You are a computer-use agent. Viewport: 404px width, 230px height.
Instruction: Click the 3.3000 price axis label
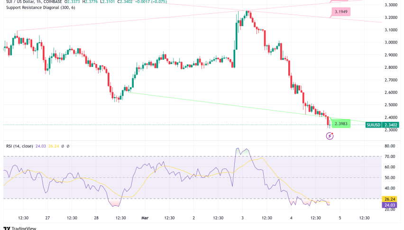click(391, 5)
